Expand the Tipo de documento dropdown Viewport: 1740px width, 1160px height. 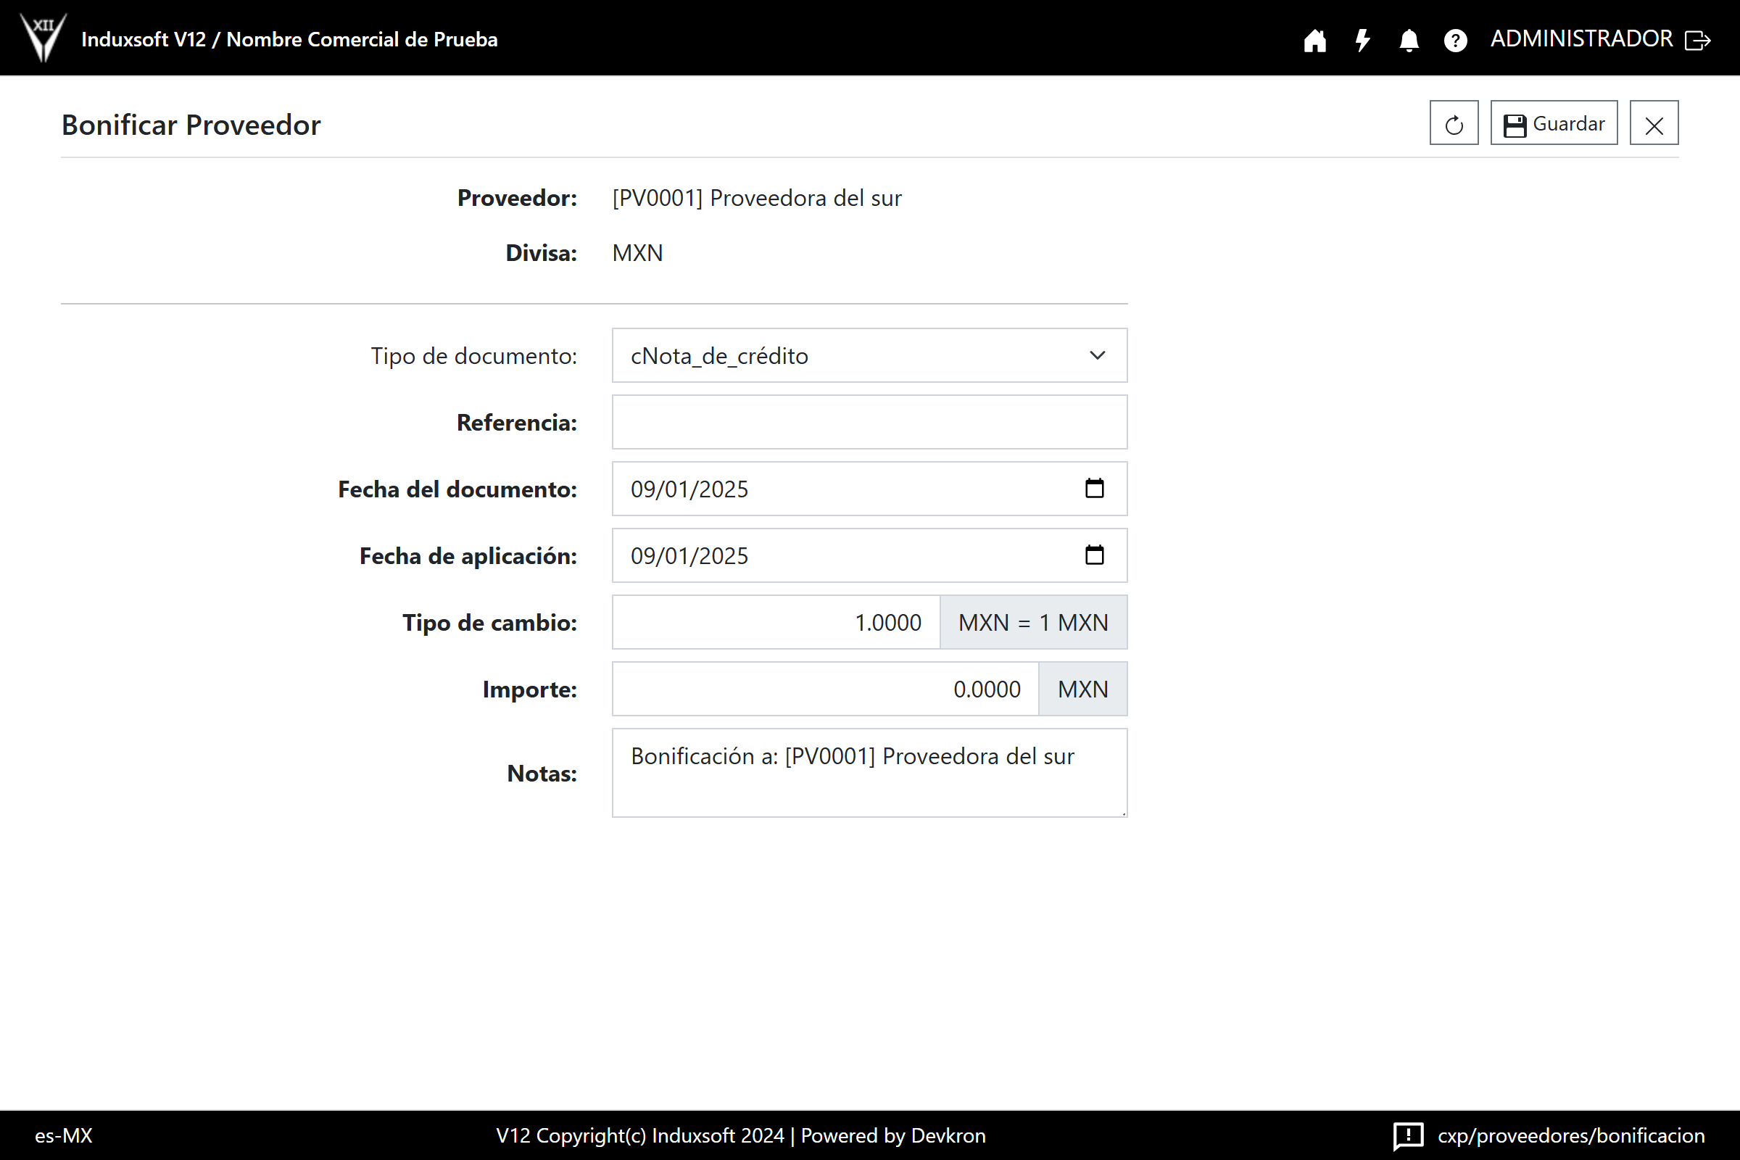click(869, 356)
